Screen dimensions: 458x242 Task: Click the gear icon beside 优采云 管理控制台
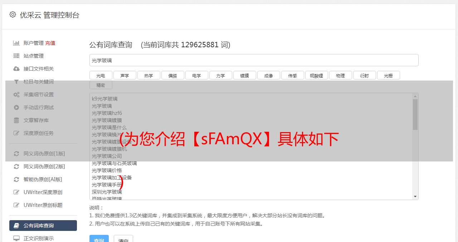(x=13, y=15)
